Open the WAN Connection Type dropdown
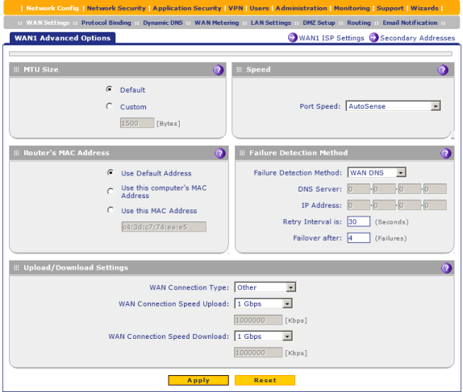 (265, 287)
